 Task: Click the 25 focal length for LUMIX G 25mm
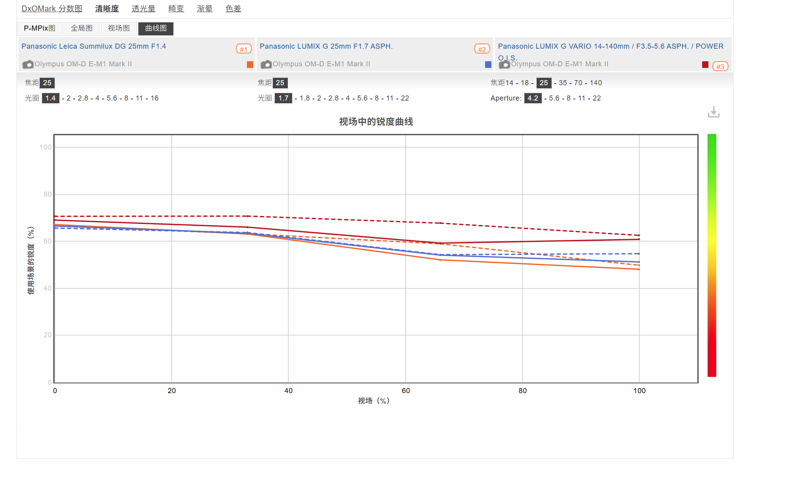coord(280,83)
